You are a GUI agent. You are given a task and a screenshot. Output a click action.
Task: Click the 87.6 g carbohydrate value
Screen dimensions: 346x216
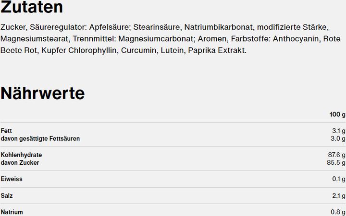336,155
